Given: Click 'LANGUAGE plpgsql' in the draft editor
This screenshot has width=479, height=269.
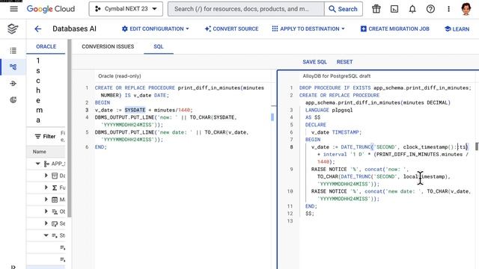Looking at the screenshot, I should pyautogui.click(x=329, y=110).
